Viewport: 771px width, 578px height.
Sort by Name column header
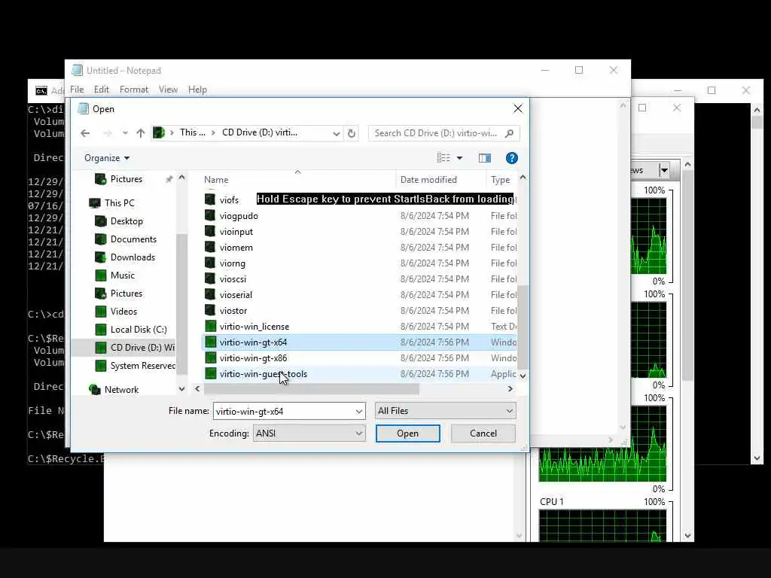[216, 180]
